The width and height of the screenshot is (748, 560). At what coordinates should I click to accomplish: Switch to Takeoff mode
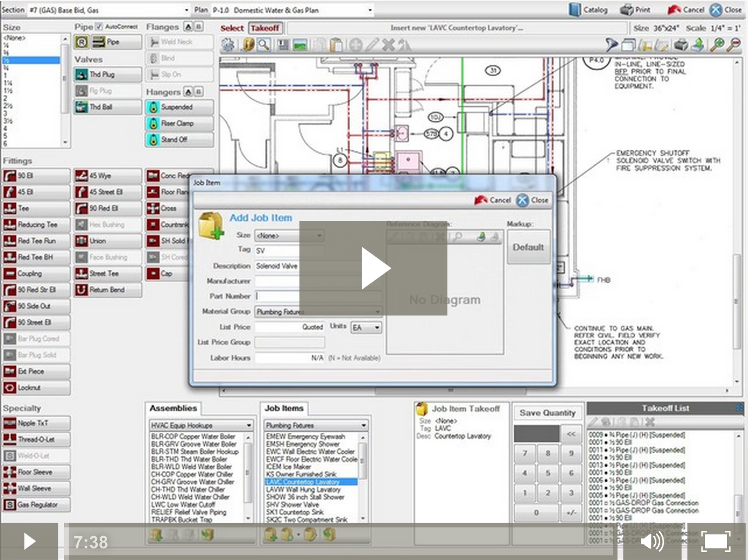[265, 28]
